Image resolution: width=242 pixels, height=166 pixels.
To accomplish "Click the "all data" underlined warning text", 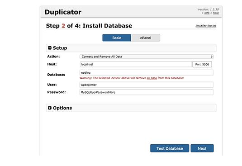I will click(x=152, y=78).
